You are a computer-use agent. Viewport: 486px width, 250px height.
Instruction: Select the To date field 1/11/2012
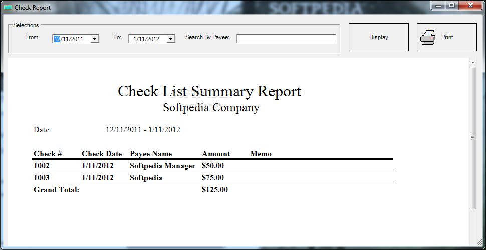point(152,39)
